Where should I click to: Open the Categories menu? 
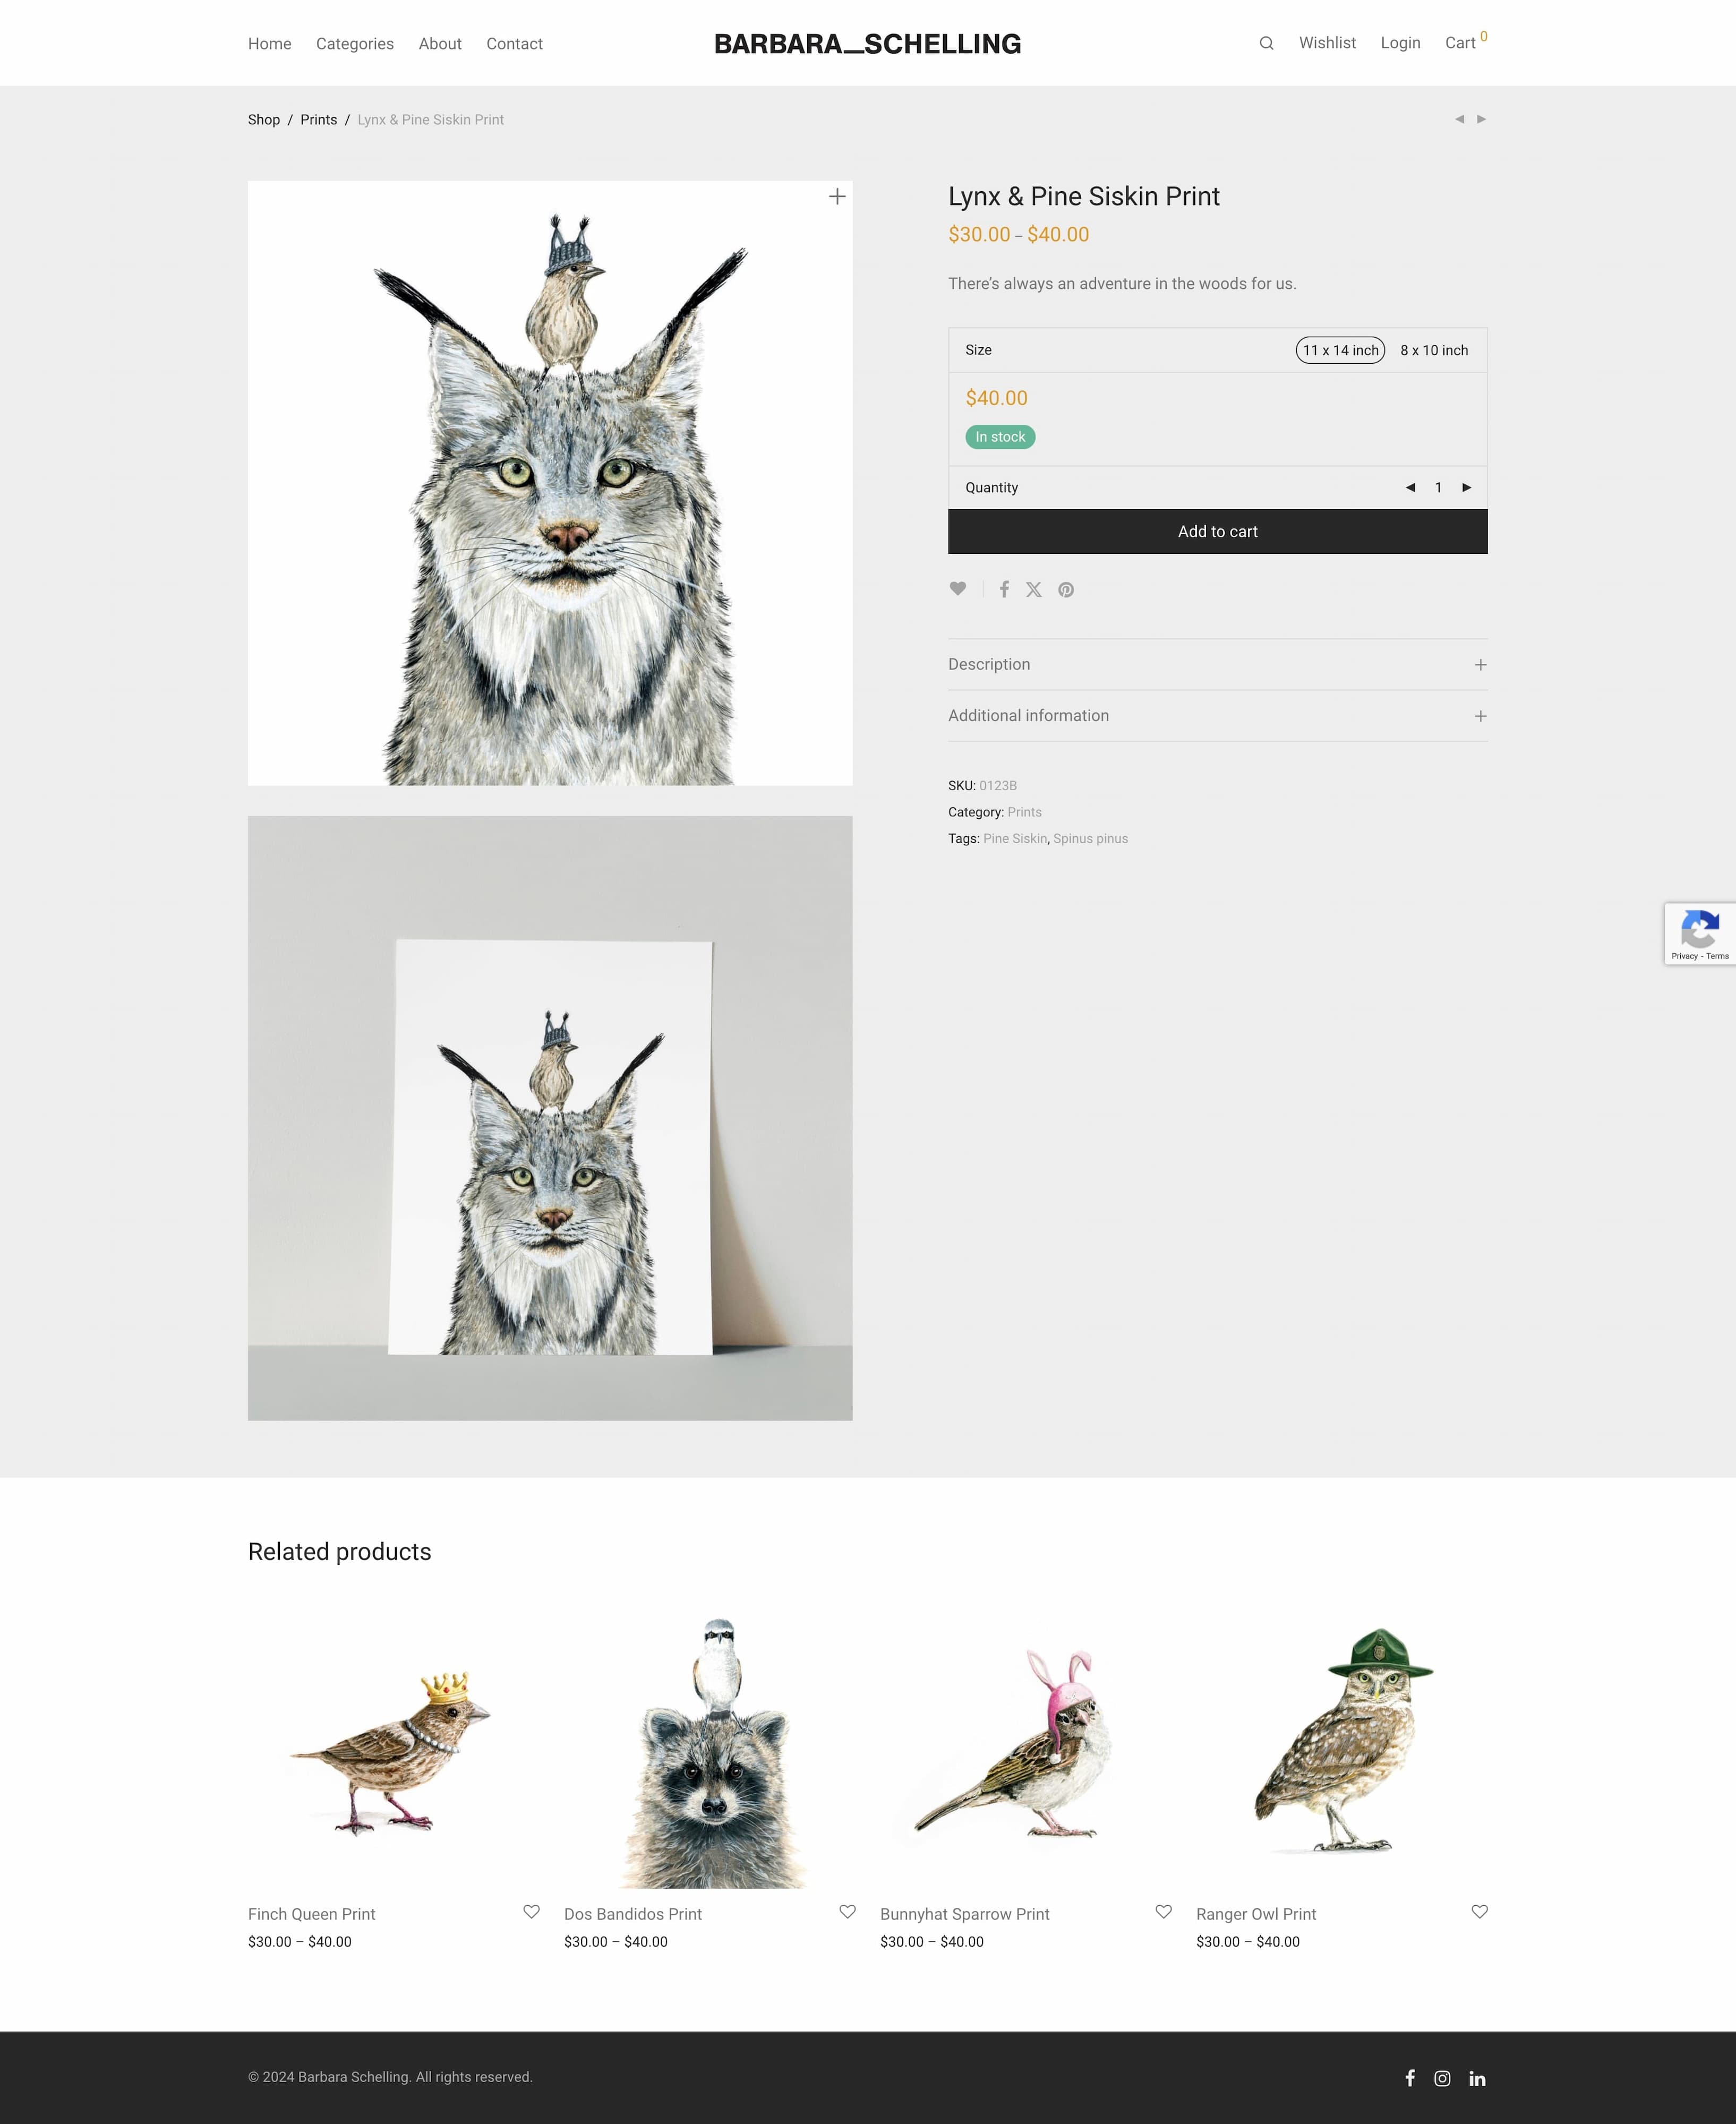[x=355, y=44]
